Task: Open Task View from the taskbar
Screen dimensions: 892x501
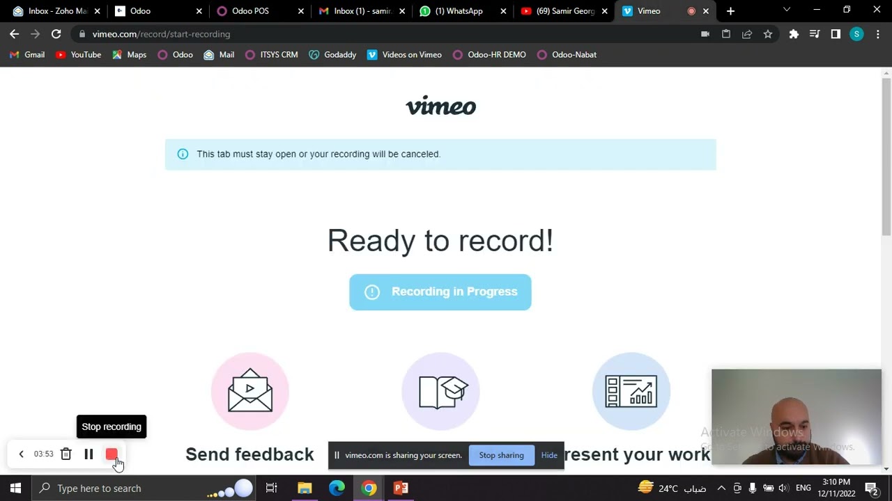Action: (272, 488)
